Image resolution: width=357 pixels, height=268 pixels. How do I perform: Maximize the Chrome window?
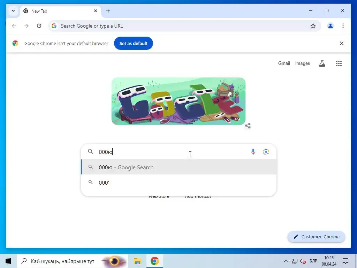[327, 11]
